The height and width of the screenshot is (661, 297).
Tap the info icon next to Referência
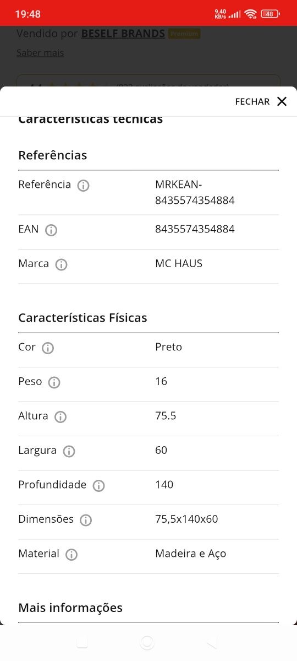(x=84, y=186)
